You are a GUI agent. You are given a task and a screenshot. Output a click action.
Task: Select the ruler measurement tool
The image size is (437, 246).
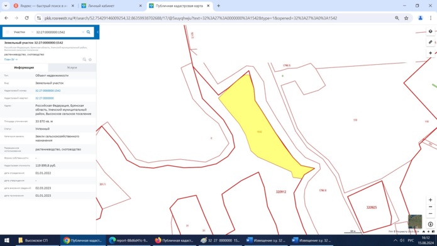click(x=430, y=42)
